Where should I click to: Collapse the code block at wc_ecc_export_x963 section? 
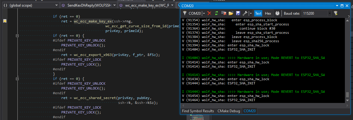tap(17, 35)
